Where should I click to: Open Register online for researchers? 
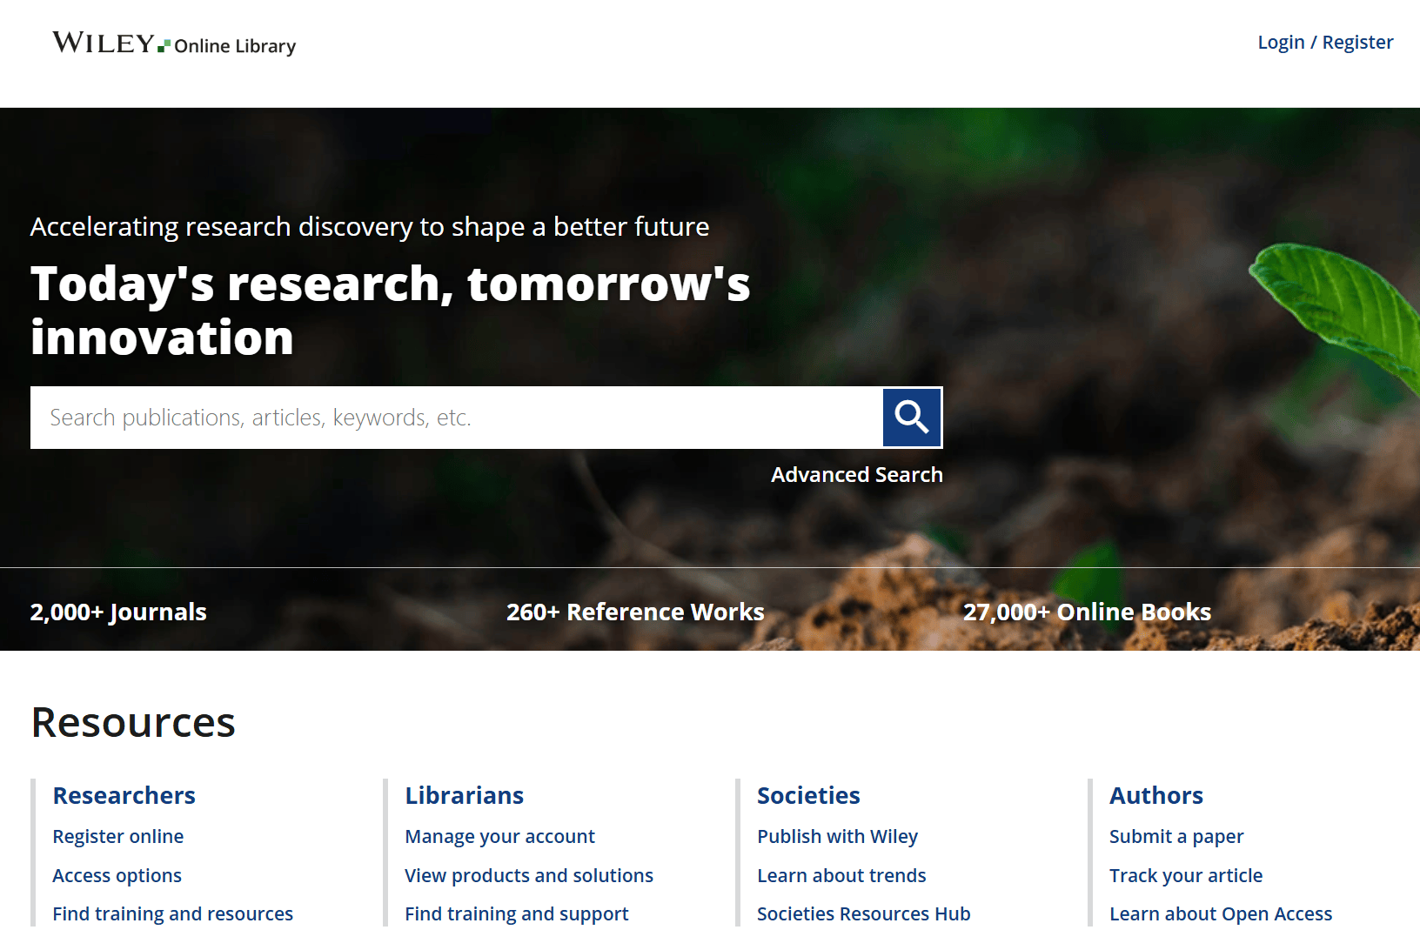tap(117, 836)
